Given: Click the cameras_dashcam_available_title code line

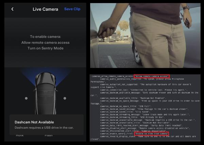Looking at the screenshot, I should tap(133, 98).
